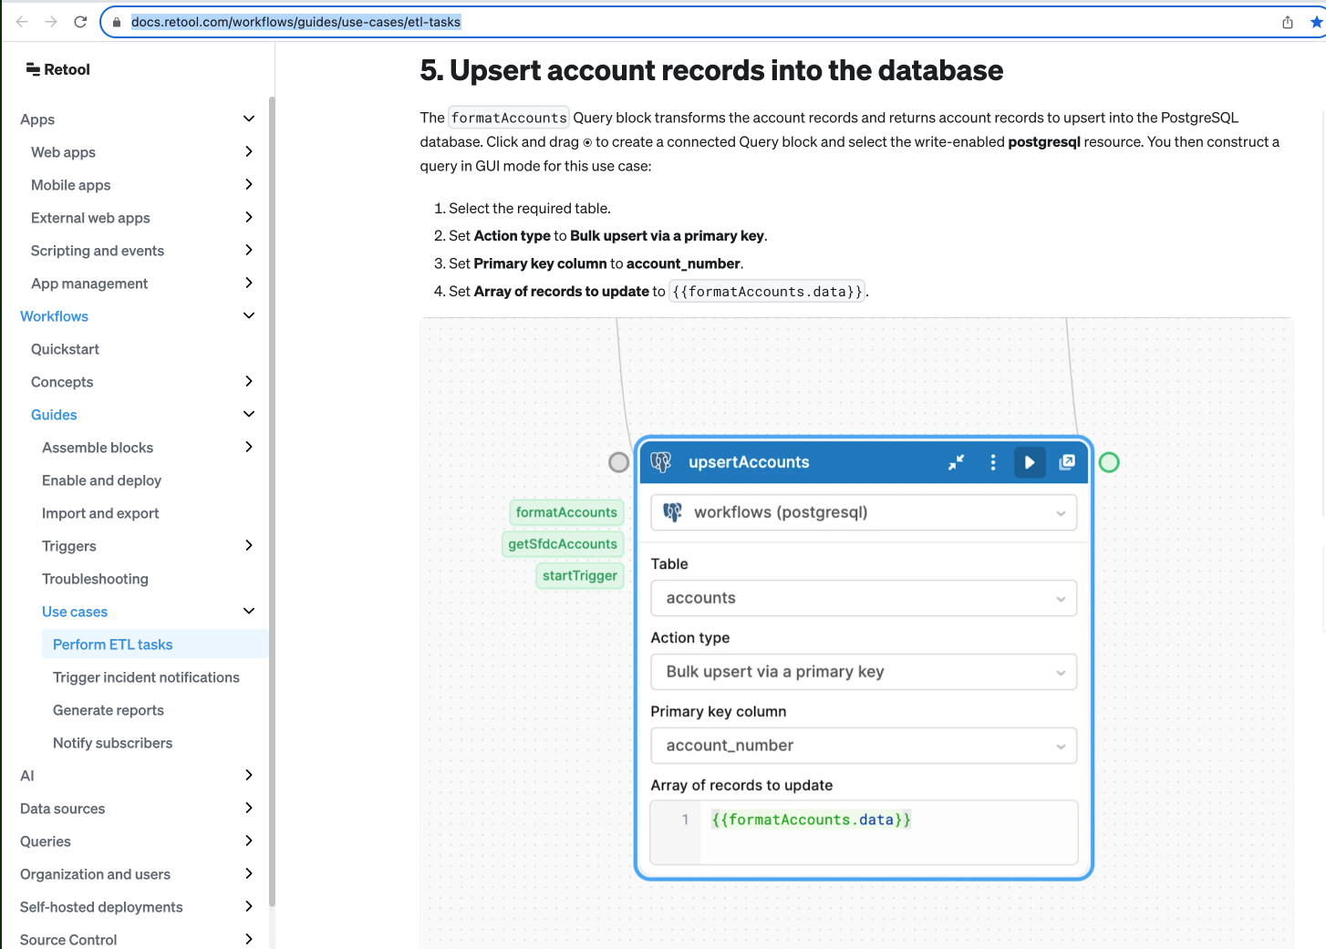
Task: Click the open-in-new-window icon on upsertAccounts
Action: click(1067, 462)
